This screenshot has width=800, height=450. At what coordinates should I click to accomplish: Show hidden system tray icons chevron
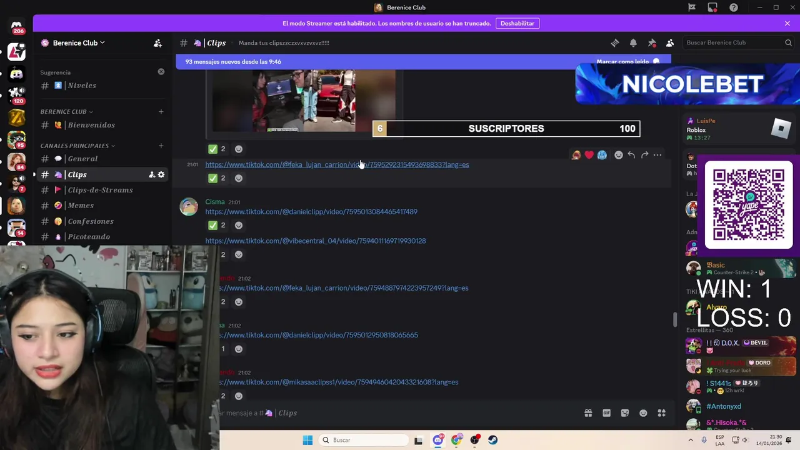point(689,440)
